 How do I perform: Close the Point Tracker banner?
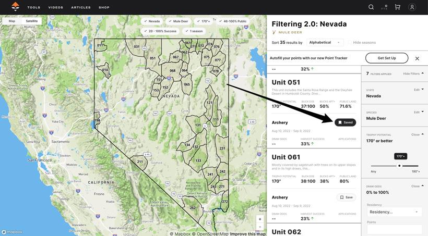click(x=417, y=58)
